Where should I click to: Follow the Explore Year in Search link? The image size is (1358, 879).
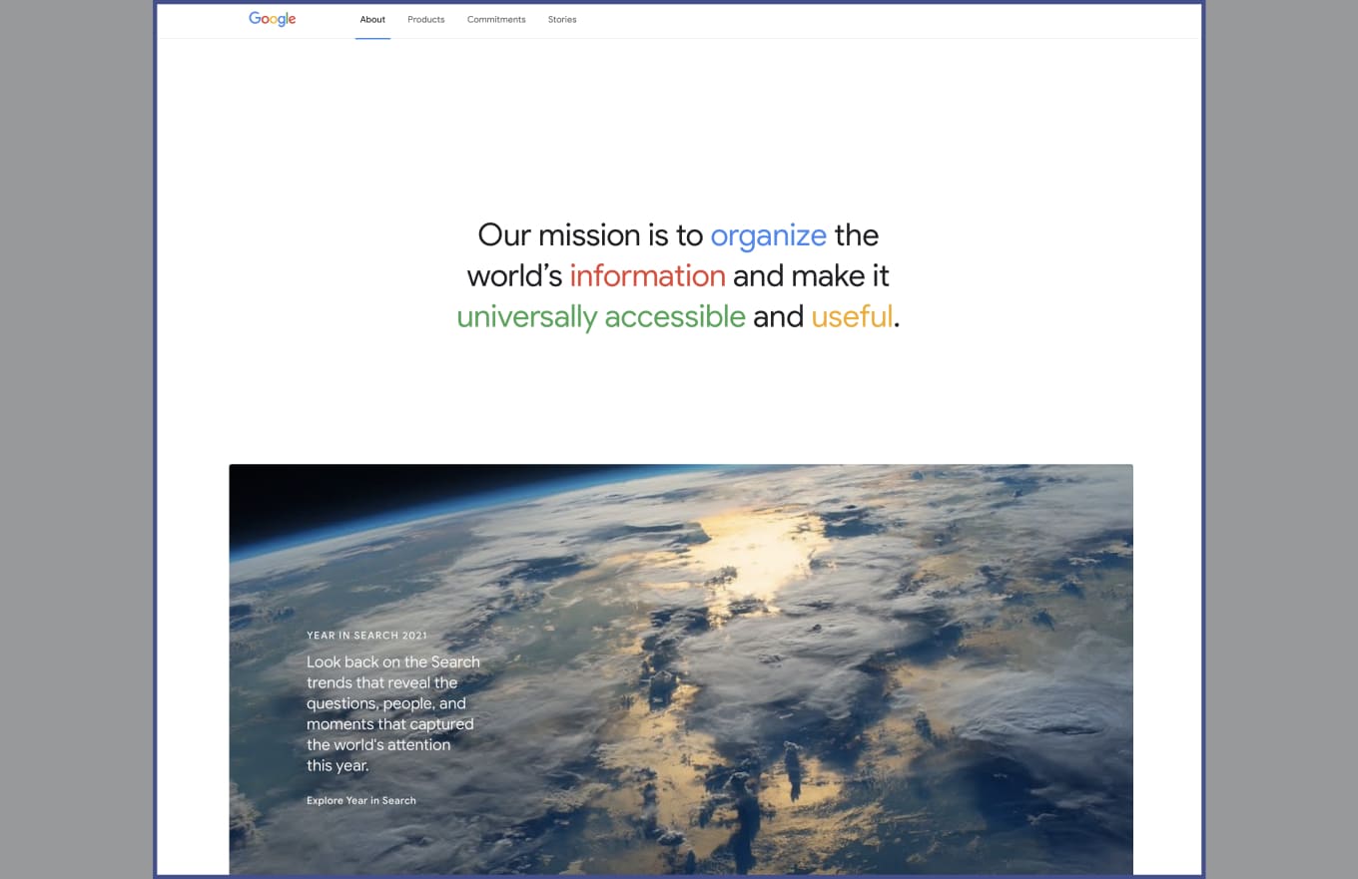(x=361, y=800)
